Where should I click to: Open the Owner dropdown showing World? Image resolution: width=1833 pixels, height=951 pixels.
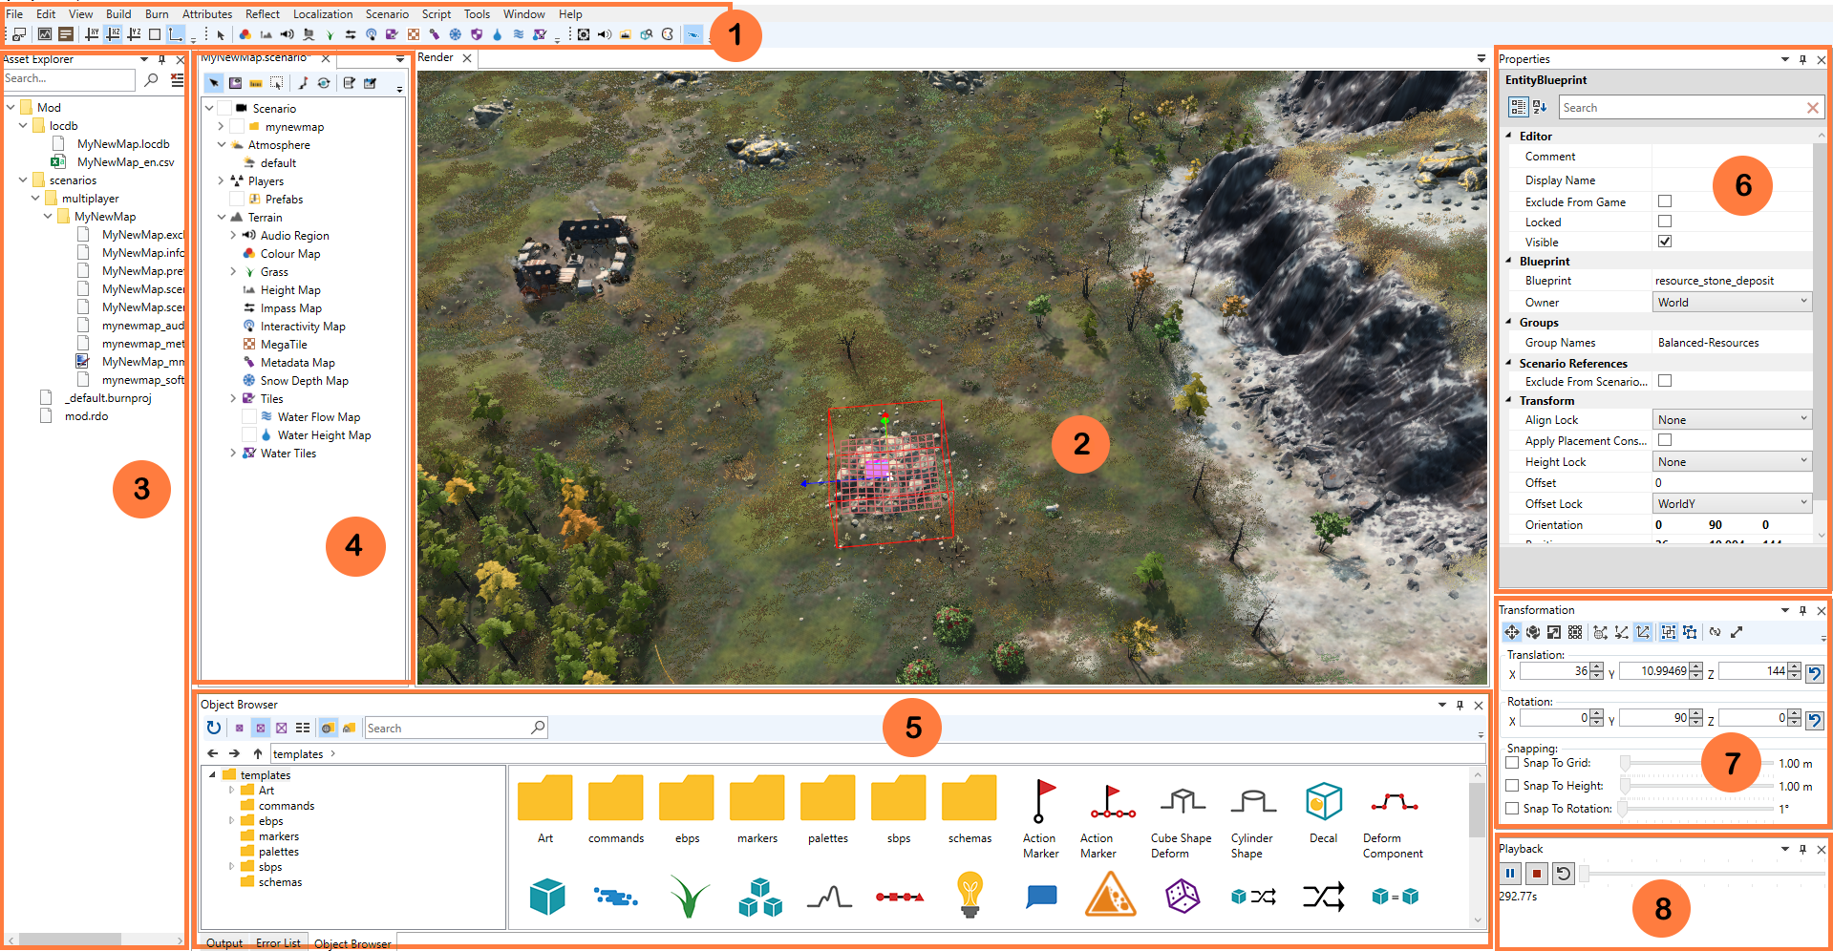[1732, 302]
